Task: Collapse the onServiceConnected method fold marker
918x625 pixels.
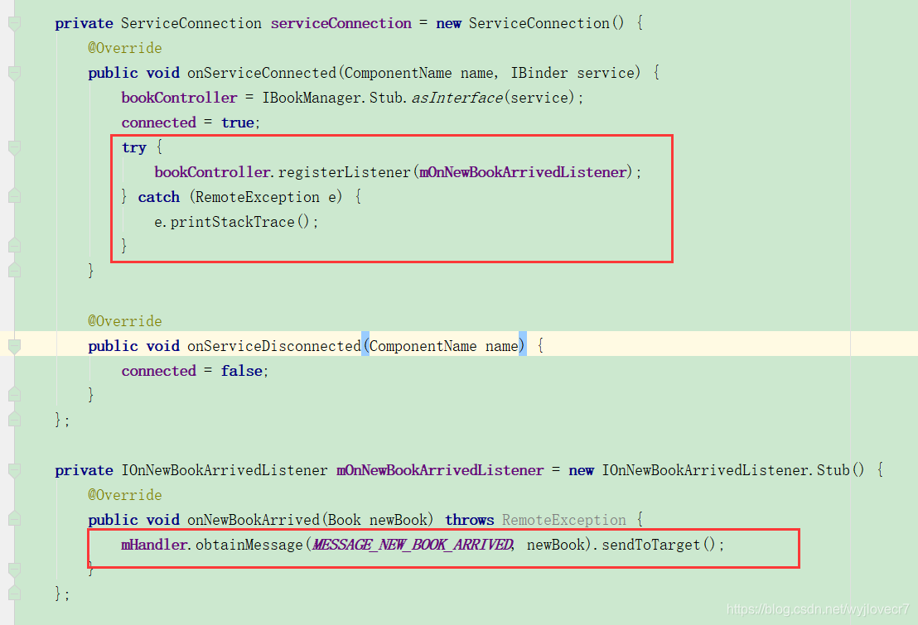Action: 15,73
